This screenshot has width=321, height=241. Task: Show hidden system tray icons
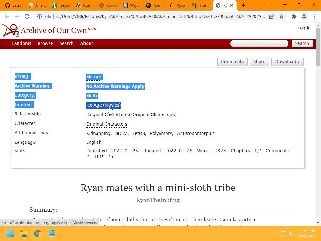click(x=275, y=233)
